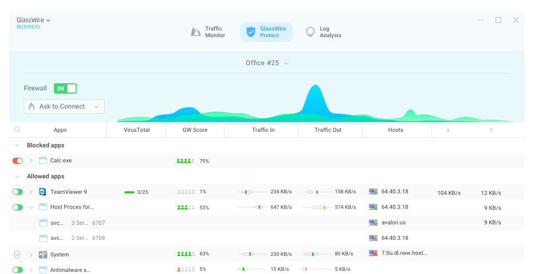
Task: Click the 104 KB/s download value
Action: [449, 193]
